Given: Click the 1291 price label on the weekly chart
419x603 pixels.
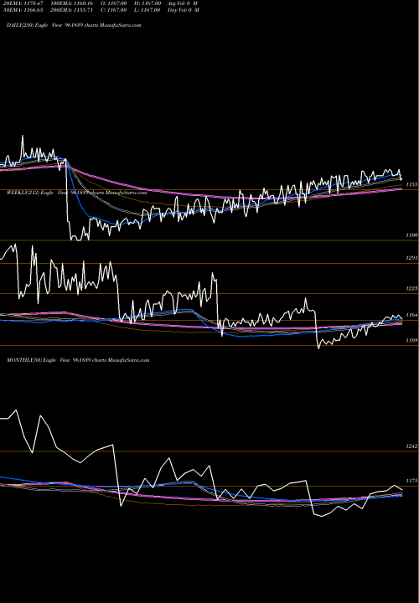Looking at the screenshot, I should pos(411,258).
